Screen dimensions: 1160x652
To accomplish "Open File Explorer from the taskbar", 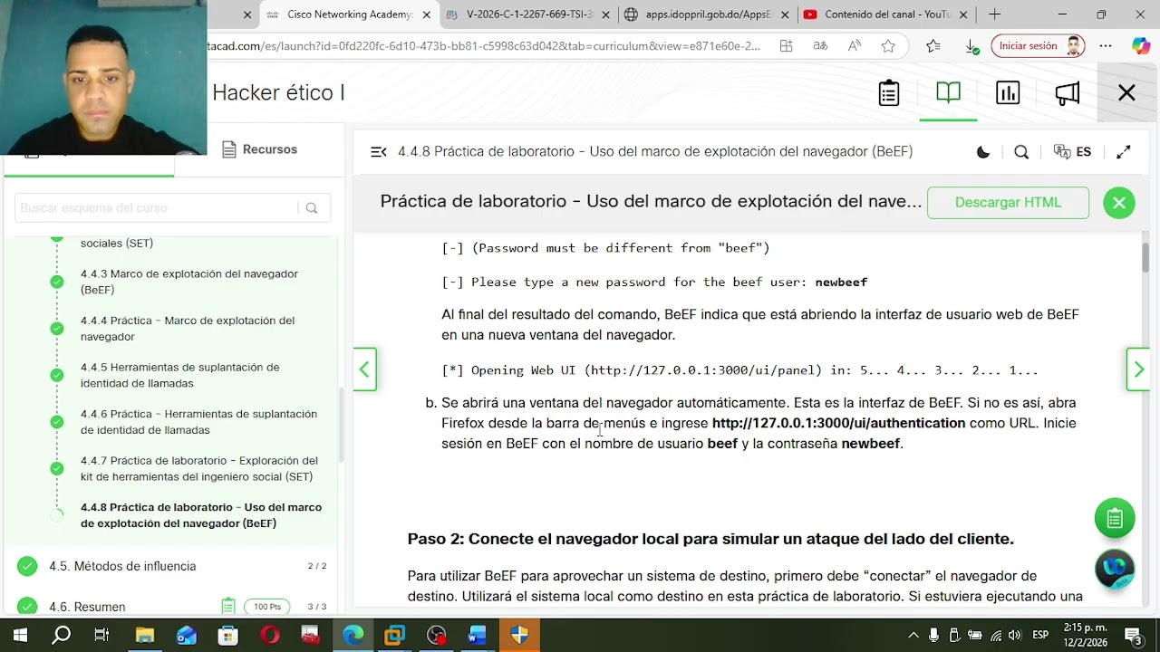I will click(x=144, y=635).
